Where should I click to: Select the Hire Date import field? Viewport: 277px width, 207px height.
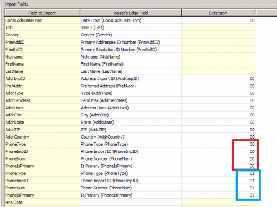click(42, 203)
